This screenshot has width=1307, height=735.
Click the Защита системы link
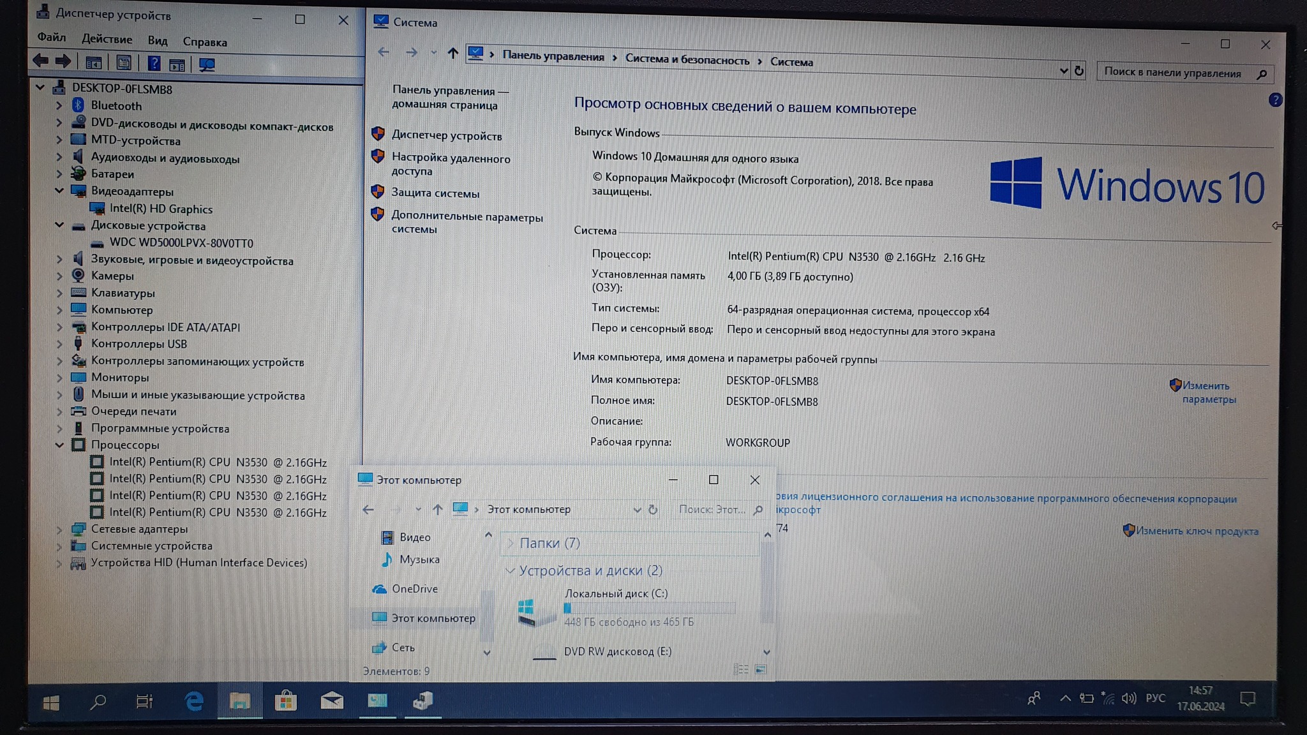click(435, 193)
